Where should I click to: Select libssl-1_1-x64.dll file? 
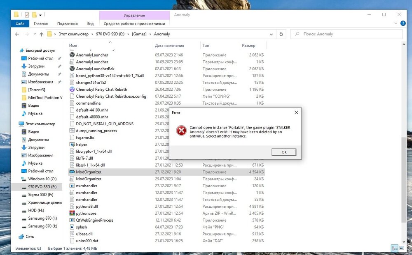pos(90,165)
